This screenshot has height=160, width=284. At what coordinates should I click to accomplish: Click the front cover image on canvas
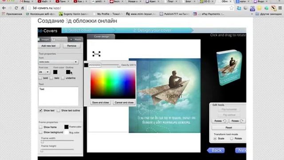165,96
